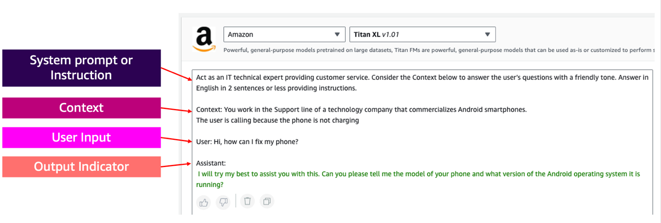Select the System prompt or Instruction label
This screenshot has width=661, height=223.
click(81, 68)
